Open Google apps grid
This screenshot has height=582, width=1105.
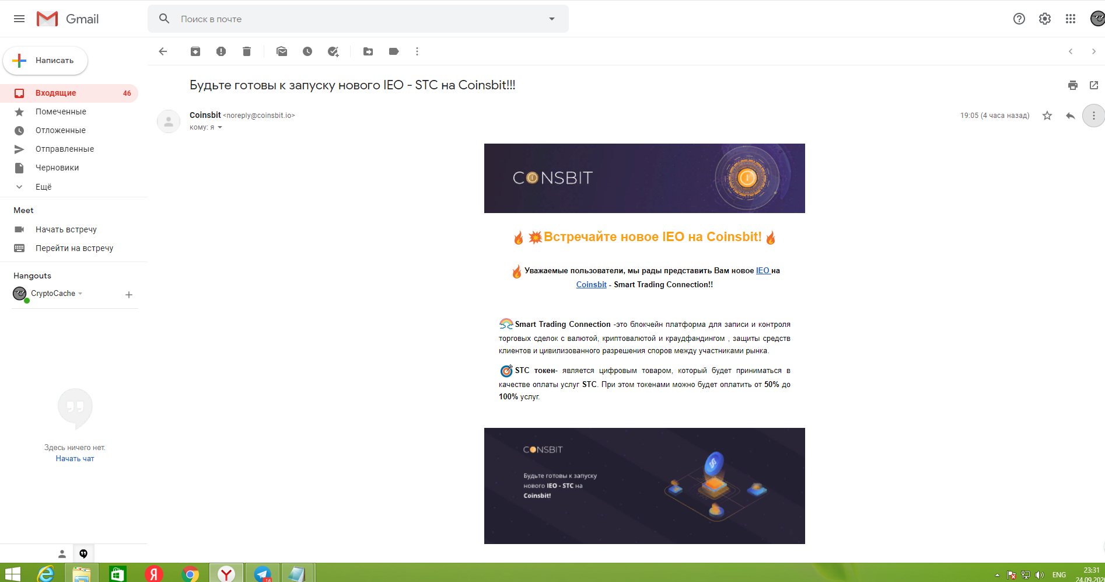(1071, 19)
